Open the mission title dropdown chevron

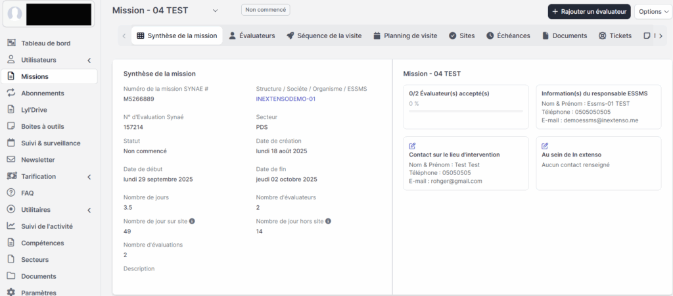214,11
